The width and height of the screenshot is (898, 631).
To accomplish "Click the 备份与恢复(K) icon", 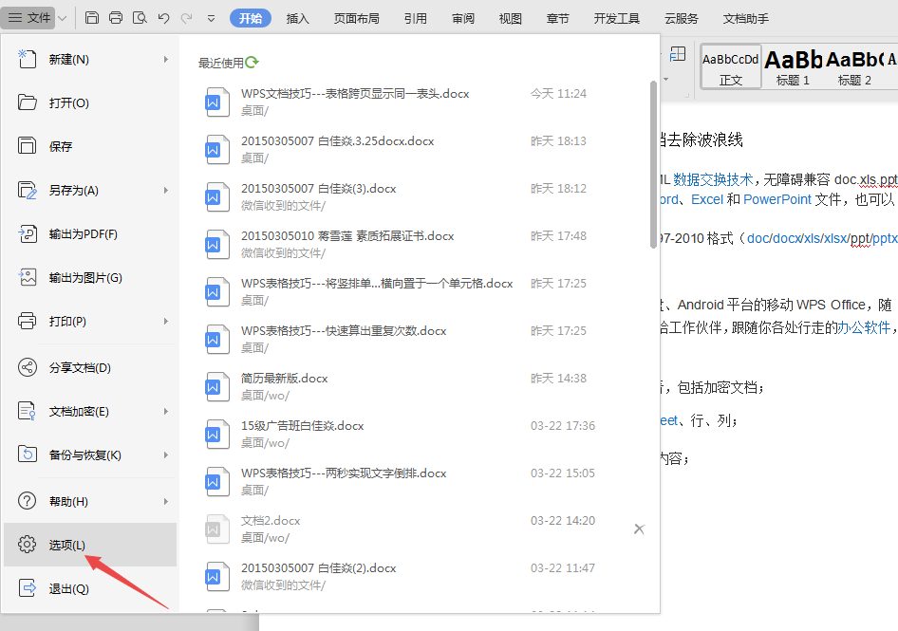I will click(x=27, y=455).
